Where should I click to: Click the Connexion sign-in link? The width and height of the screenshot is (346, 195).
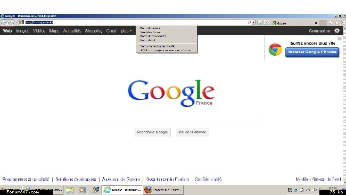(x=319, y=31)
